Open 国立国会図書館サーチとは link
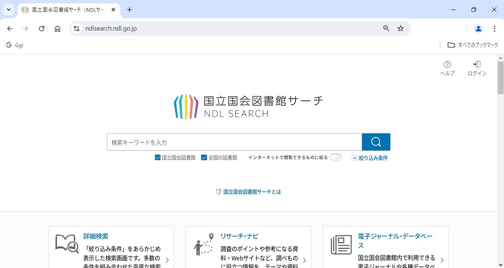This screenshot has width=504, height=268. pos(252,192)
